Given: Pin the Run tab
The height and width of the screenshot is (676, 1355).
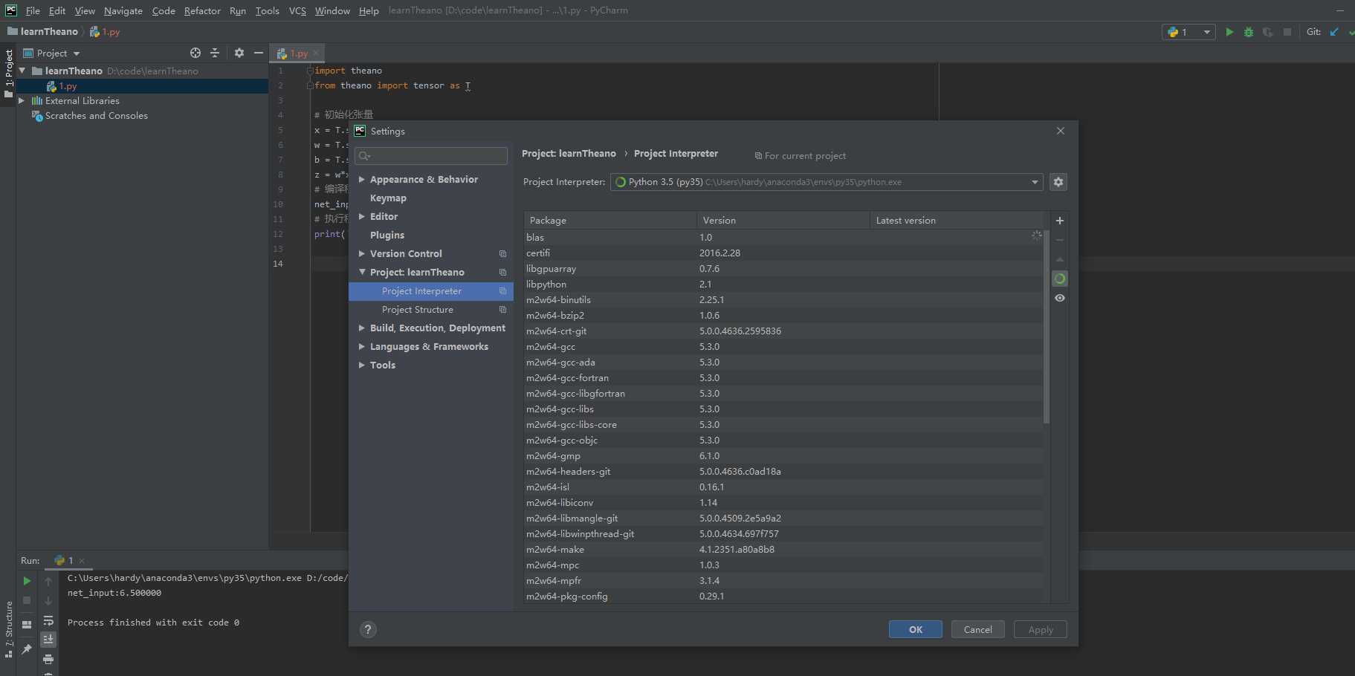Looking at the screenshot, I should (27, 649).
